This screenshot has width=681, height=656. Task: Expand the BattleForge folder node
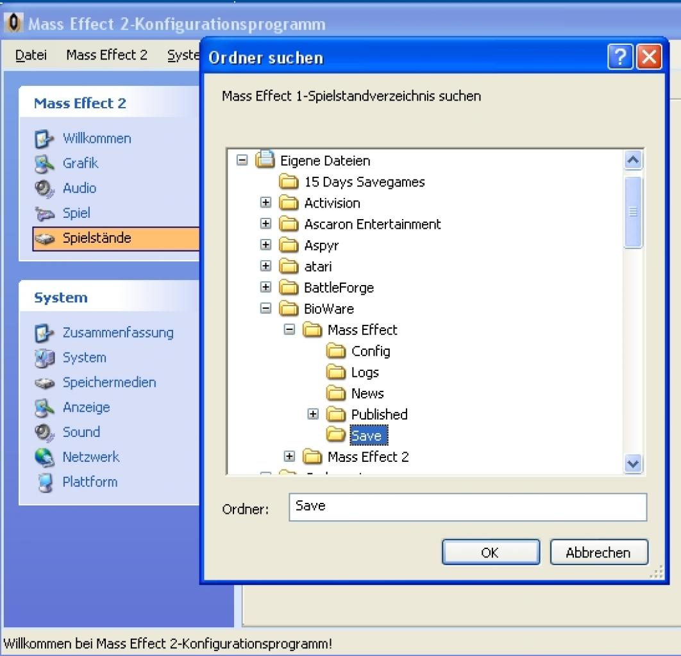[266, 287]
